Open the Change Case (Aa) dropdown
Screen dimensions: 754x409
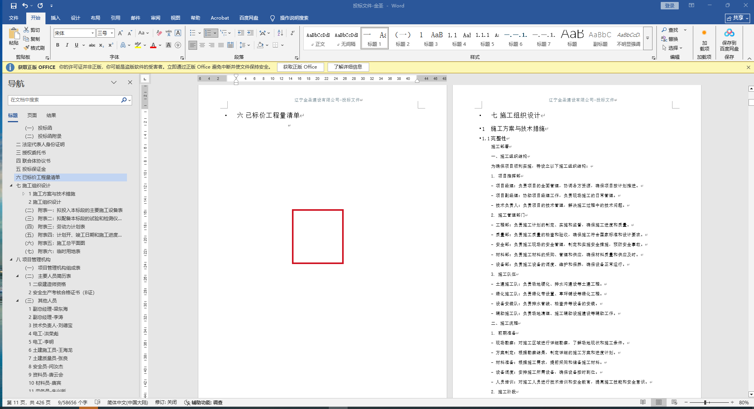click(143, 33)
